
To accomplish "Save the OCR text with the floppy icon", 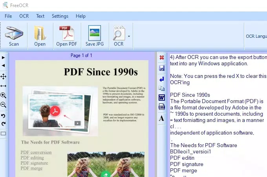I will click(162, 68).
